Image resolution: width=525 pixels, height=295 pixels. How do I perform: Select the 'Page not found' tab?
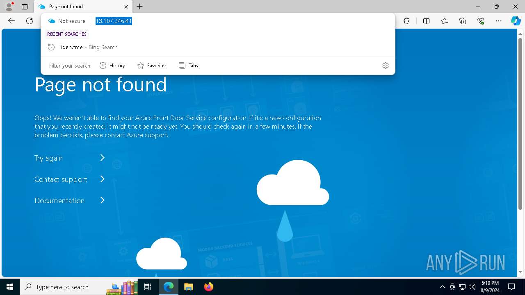(x=83, y=7)
